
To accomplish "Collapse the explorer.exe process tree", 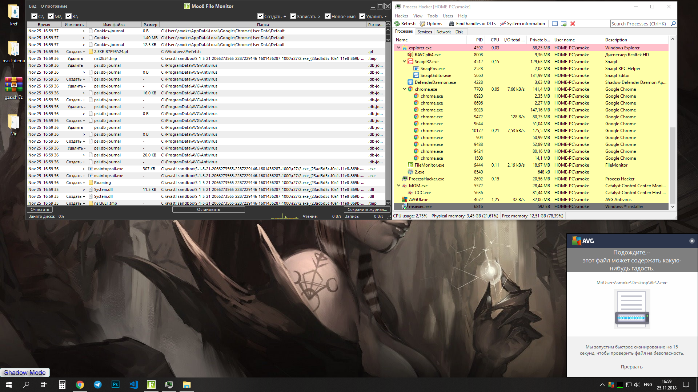I will pyautogui.click(x=398, y=48).
